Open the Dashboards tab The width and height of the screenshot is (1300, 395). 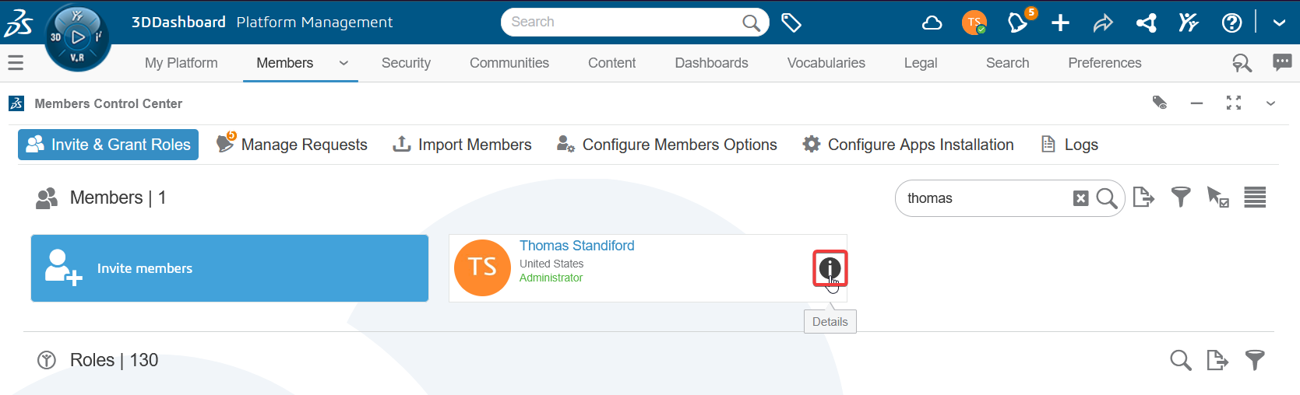pos(711,63)
